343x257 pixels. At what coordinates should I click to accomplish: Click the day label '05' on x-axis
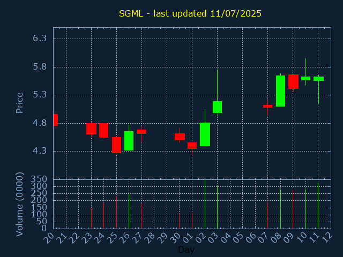point(238,238)
